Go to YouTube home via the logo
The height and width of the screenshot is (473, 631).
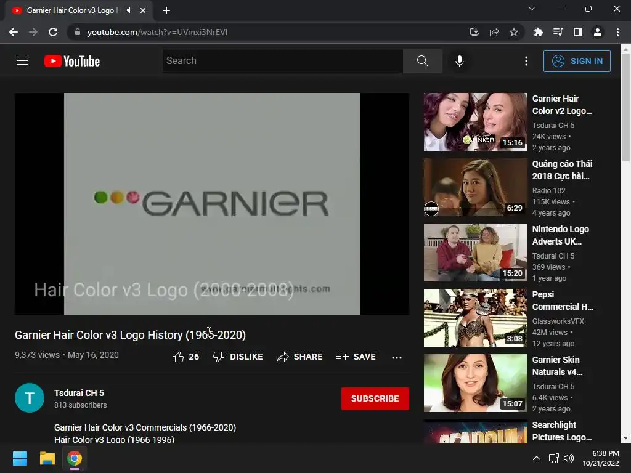[72, 61]
